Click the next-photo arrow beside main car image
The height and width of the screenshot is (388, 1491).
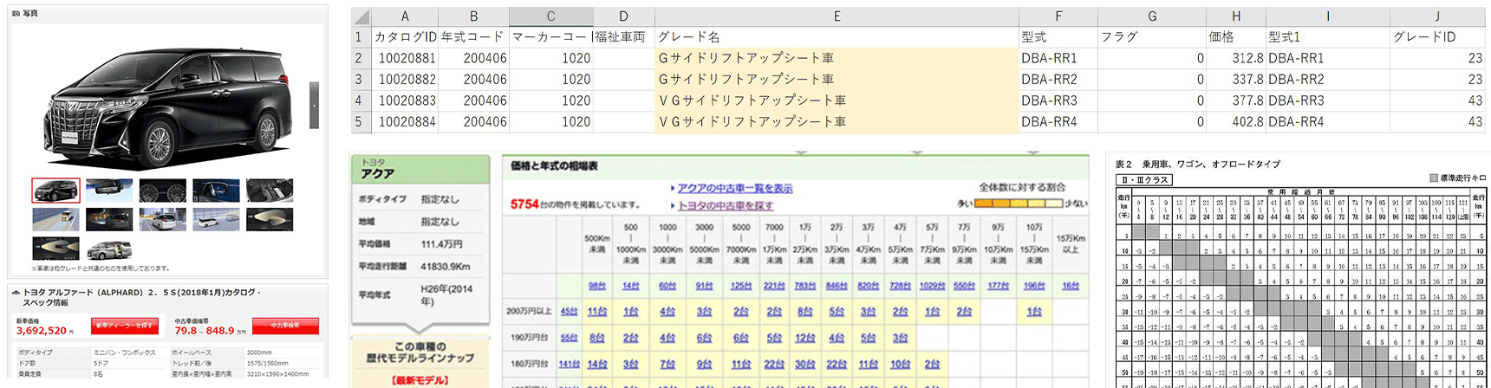(x=314, y=105)
